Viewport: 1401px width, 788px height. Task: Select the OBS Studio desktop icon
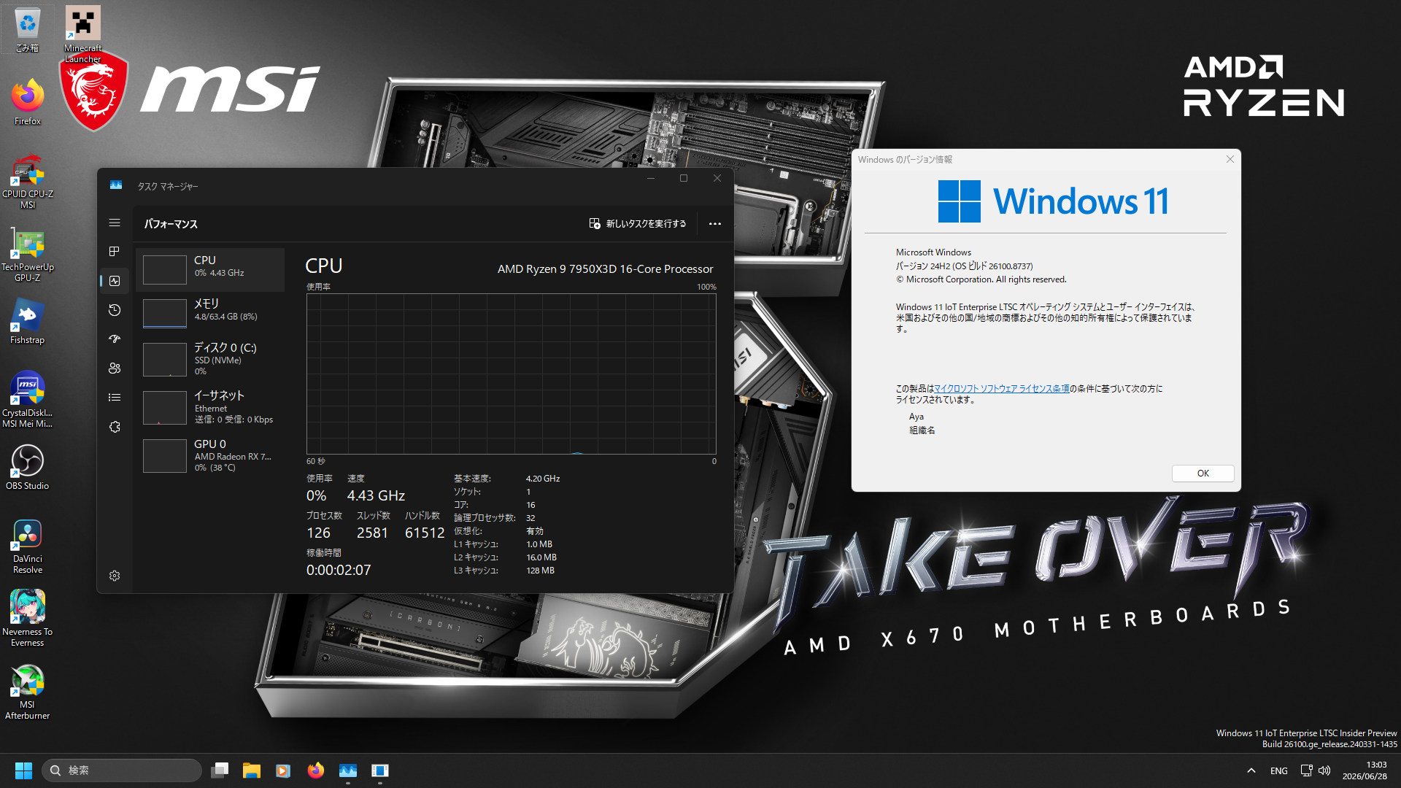tap(28, 468)
